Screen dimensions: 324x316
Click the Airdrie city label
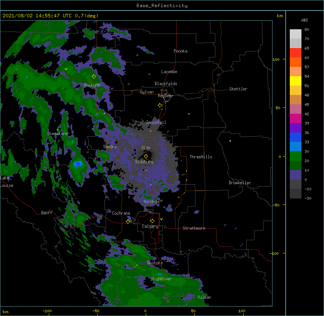tap(151, 202)
